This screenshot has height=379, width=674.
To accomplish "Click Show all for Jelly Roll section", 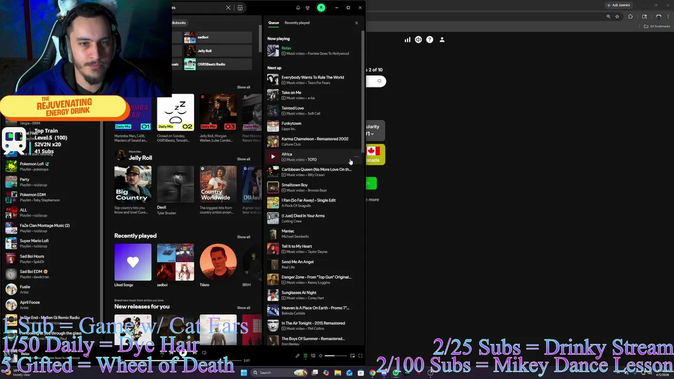I will coord(243,159).
